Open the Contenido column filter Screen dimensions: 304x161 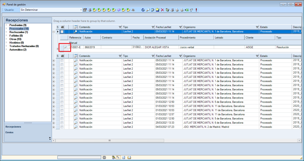pos(120,27)
